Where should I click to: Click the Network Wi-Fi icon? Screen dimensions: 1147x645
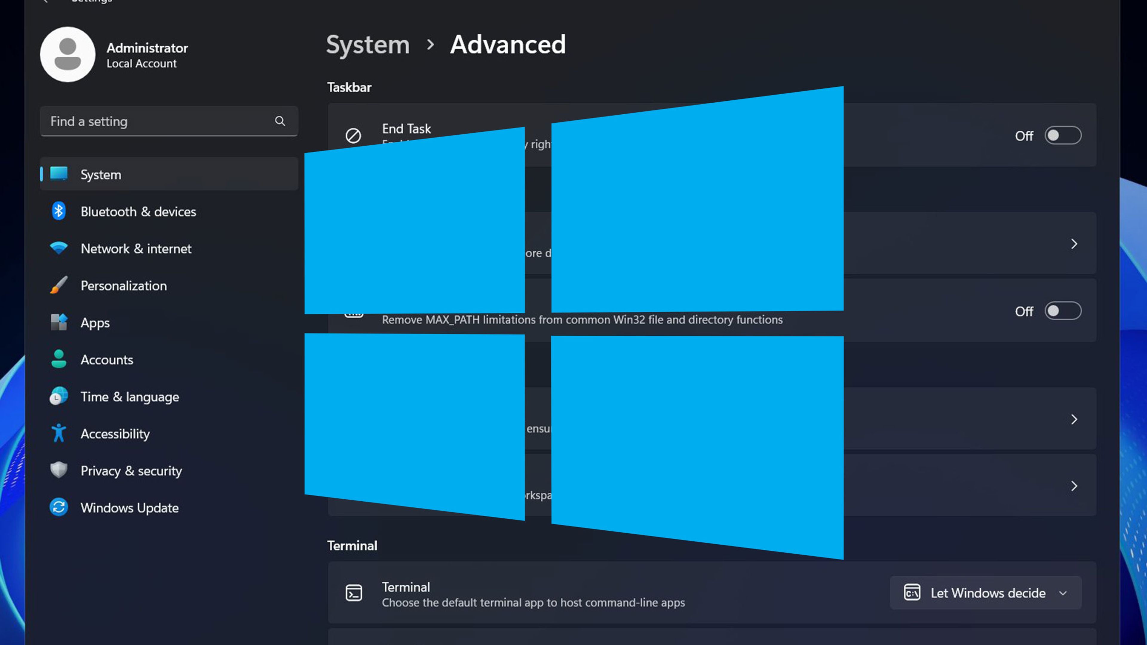click(59, 248)
